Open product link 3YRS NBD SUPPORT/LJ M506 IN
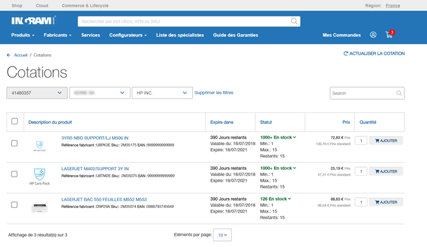 tap(95, 138)
